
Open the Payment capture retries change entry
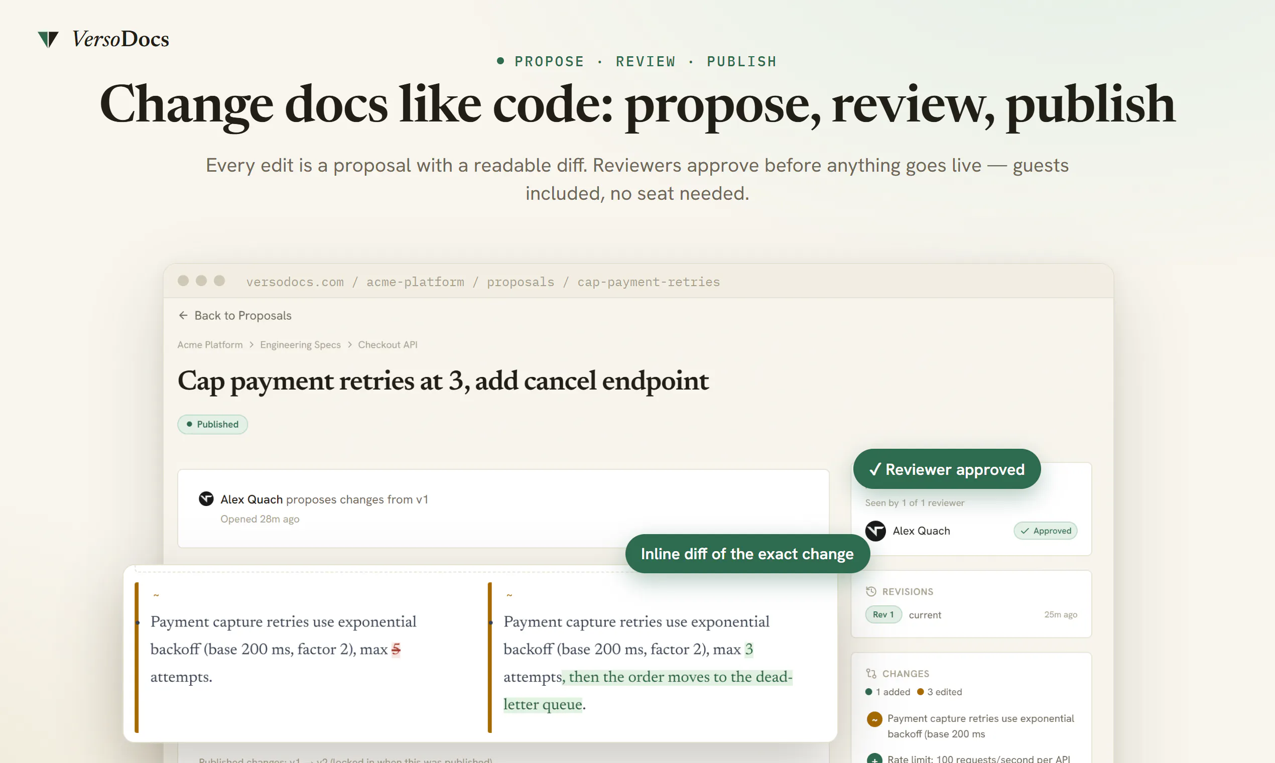[972, 726]
